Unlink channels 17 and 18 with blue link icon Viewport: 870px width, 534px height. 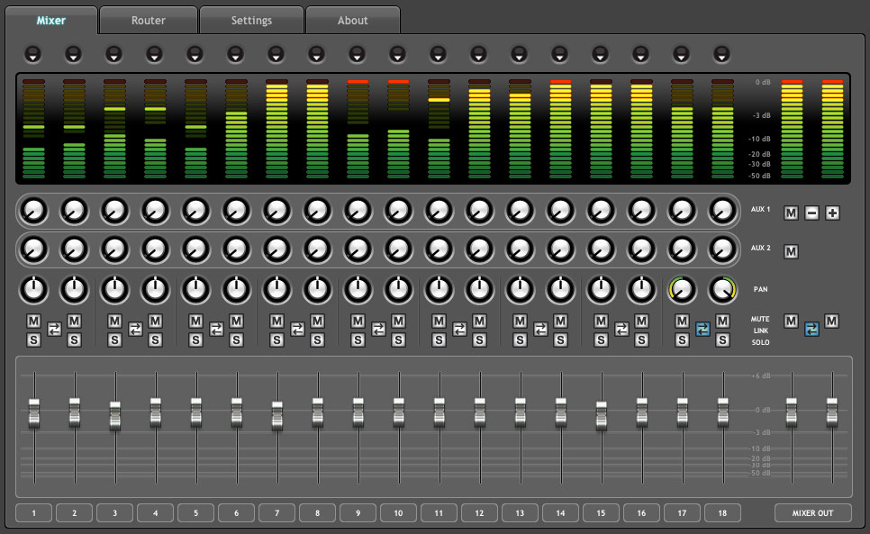(x=702, y=330)
